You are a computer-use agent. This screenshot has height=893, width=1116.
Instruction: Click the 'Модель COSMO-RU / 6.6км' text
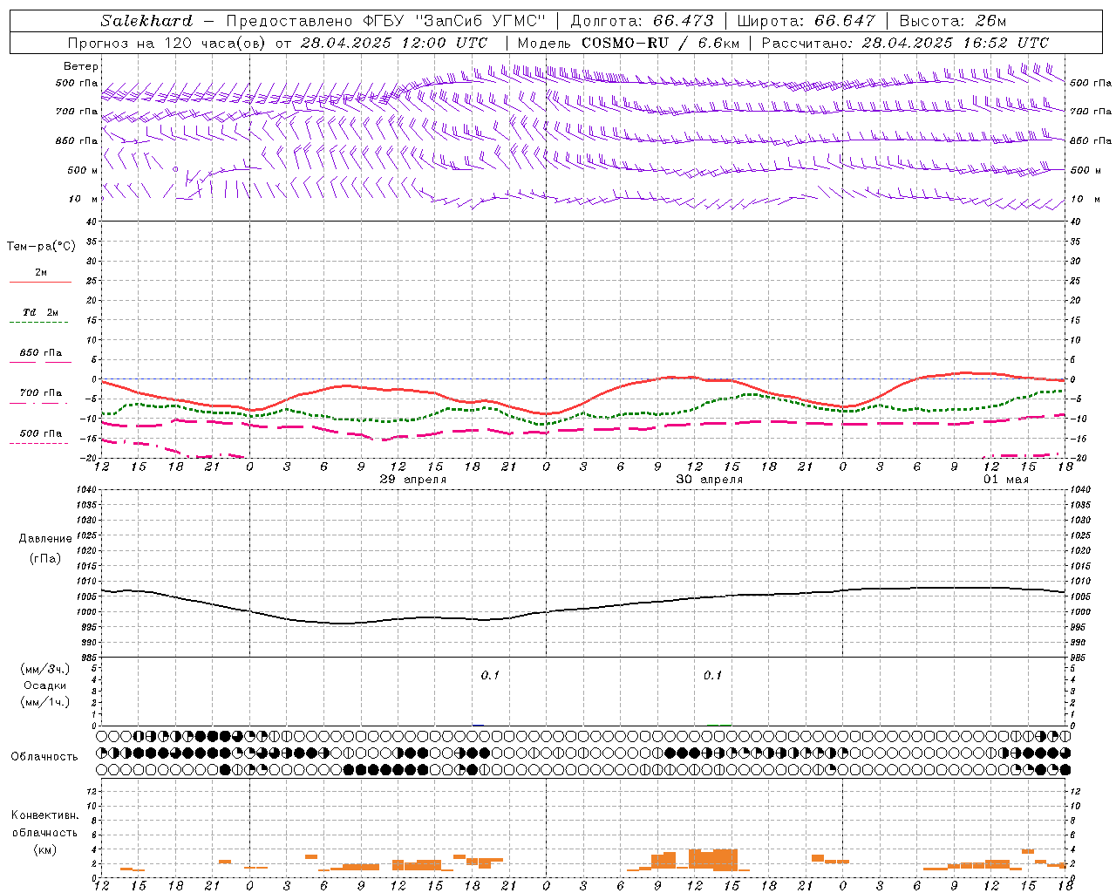629,43
